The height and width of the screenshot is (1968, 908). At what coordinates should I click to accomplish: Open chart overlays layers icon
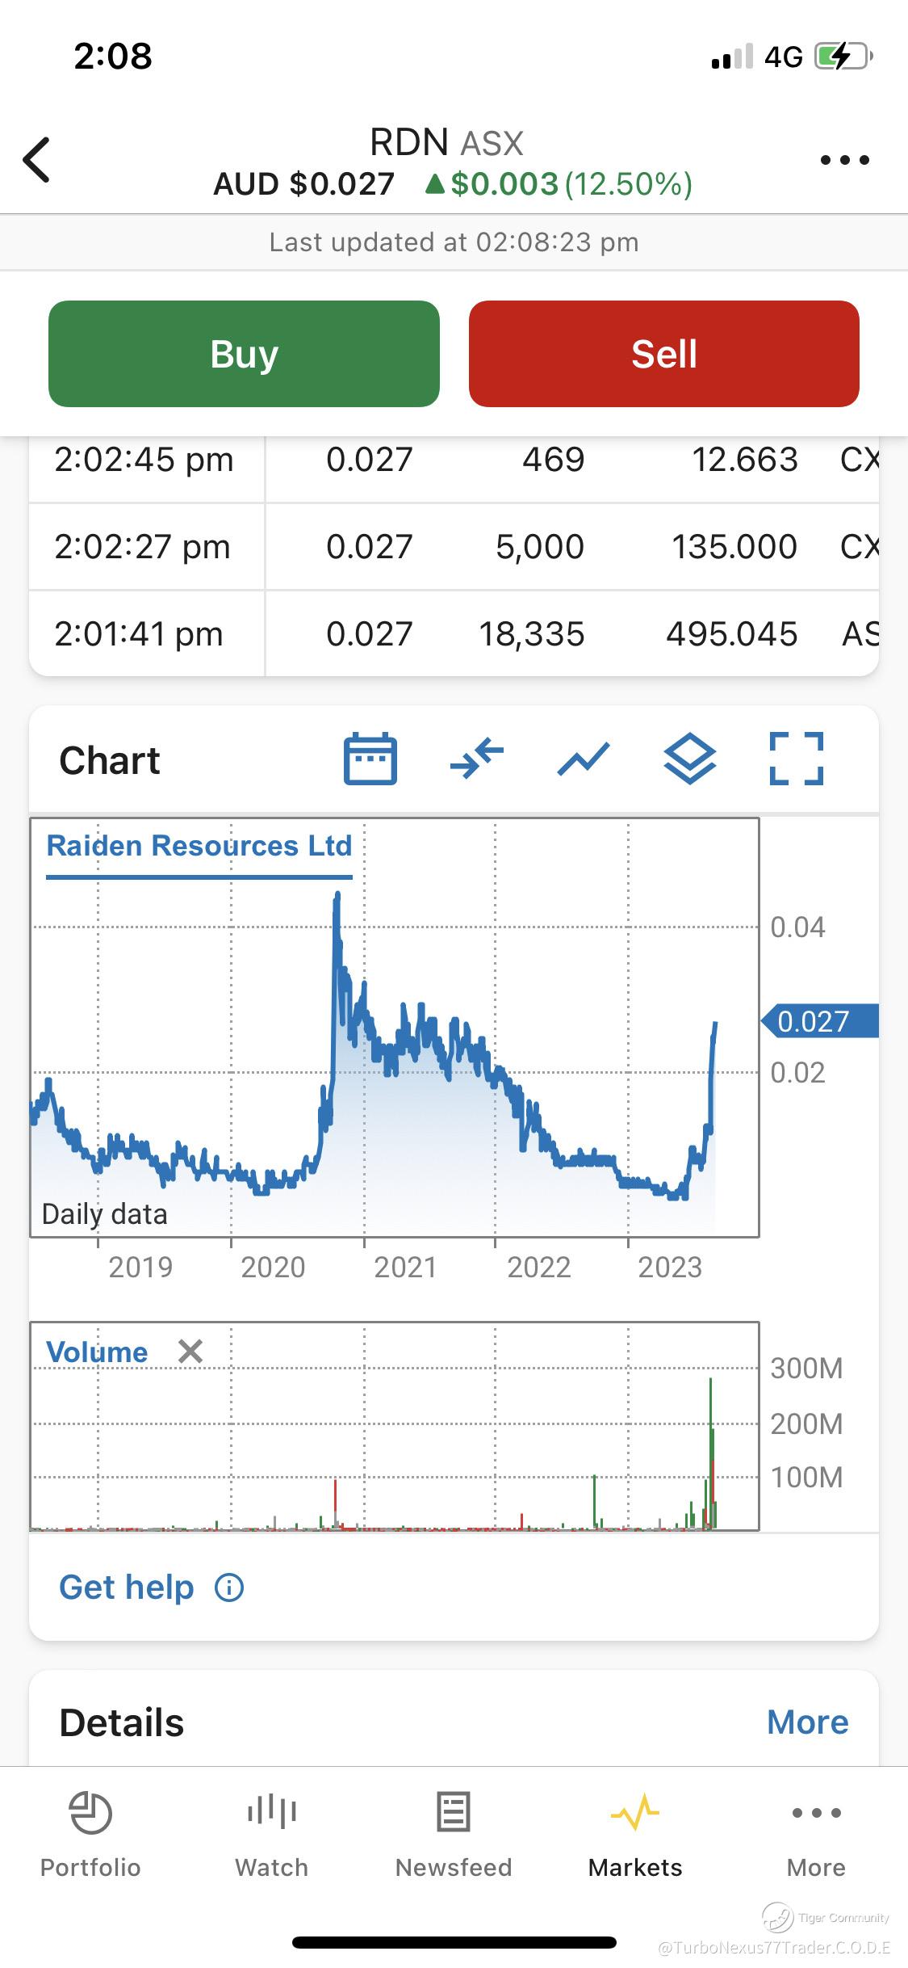[x=689, y=759]
